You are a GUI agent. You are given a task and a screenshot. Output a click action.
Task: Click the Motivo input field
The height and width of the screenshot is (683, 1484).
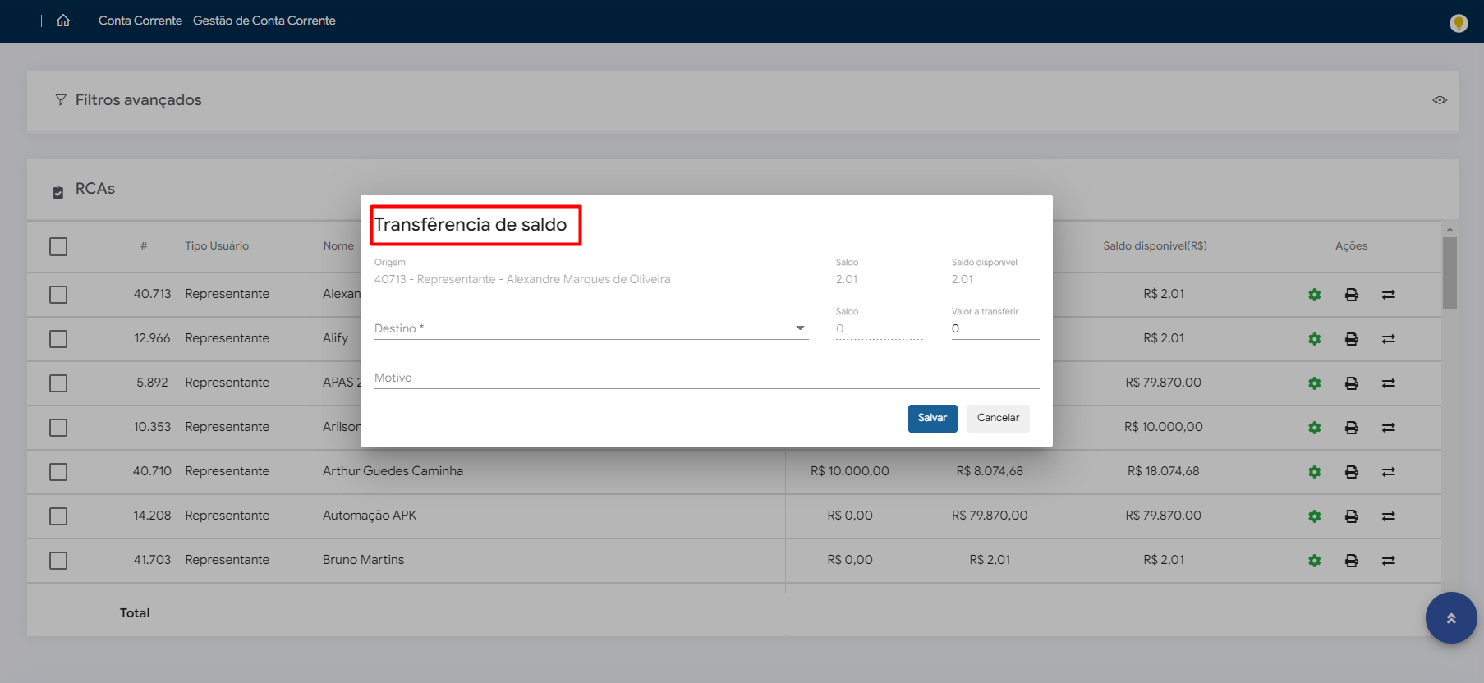tap(706, 378)
